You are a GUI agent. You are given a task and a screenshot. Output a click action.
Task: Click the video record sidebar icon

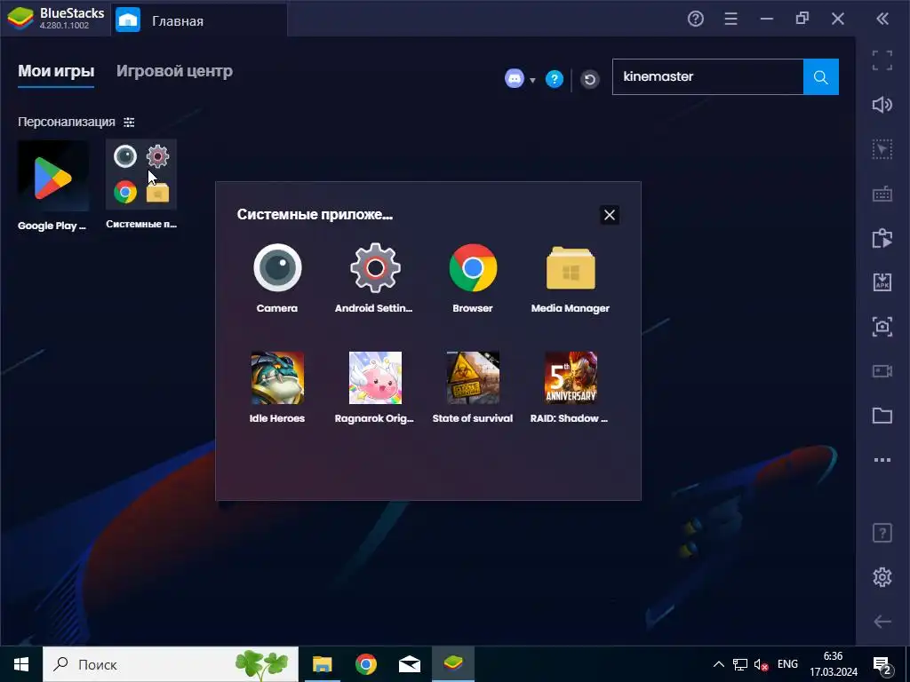pyautogui.click(x=882, y=371)
